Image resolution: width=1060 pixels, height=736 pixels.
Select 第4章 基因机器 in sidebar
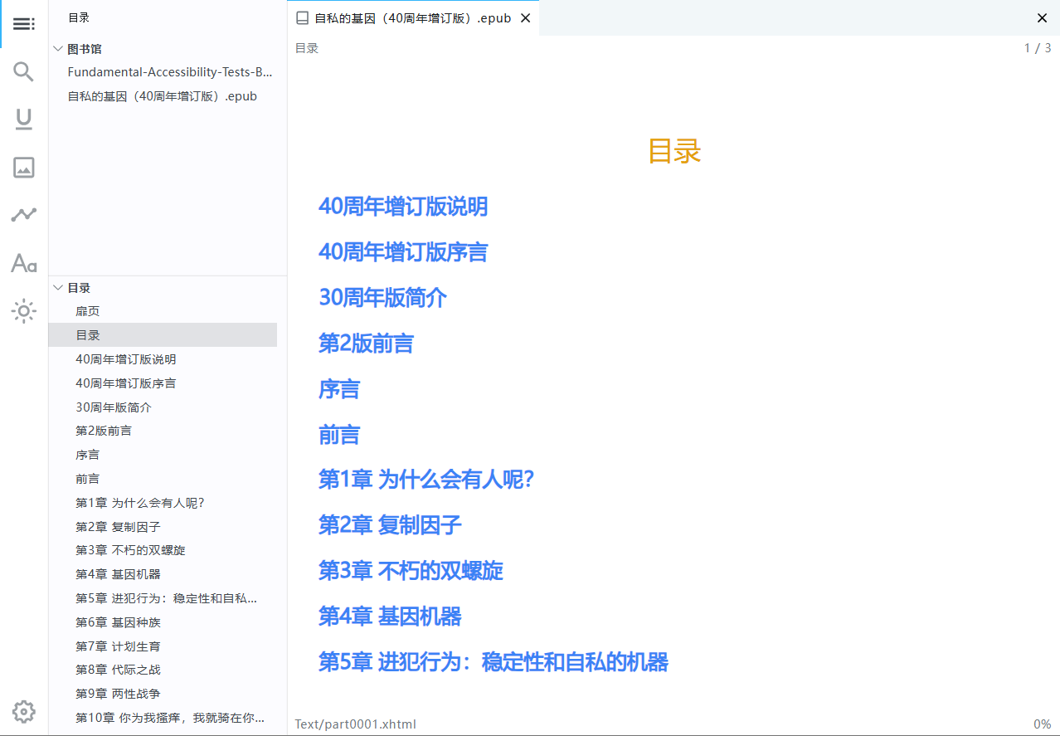pyautogui.click(x=163, y=574)
